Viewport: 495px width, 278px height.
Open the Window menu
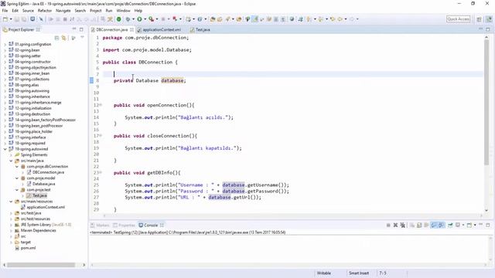123,10
